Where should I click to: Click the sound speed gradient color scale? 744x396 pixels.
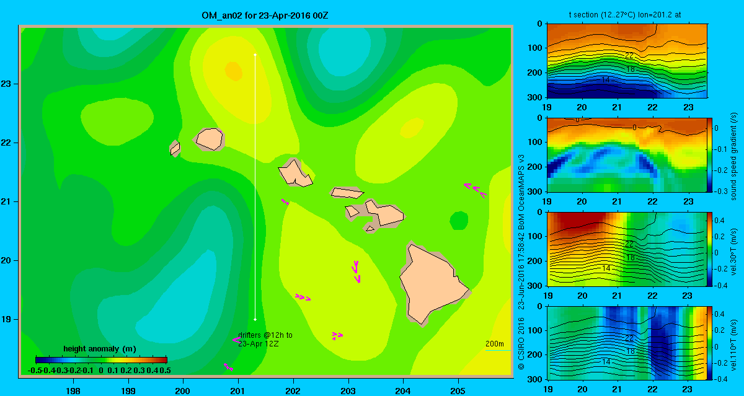point(710,154)
